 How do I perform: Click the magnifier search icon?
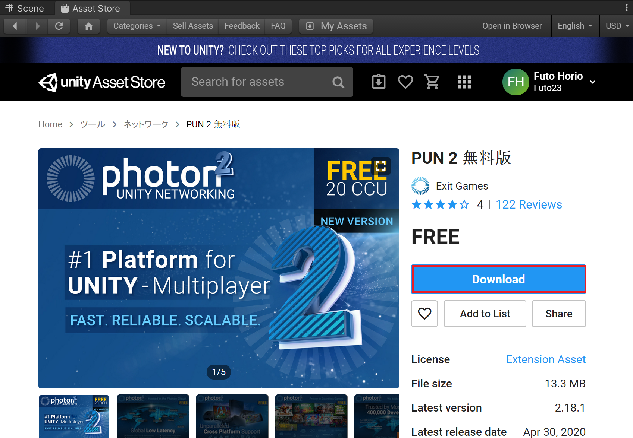tap(338, 82)
